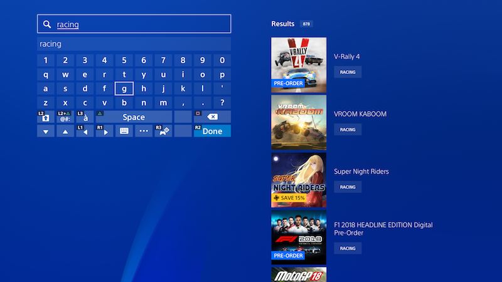The height and width of the screenshot is (282, 502).
Task: Move cursor up with the up arrow key
Action: click(65, 131)
